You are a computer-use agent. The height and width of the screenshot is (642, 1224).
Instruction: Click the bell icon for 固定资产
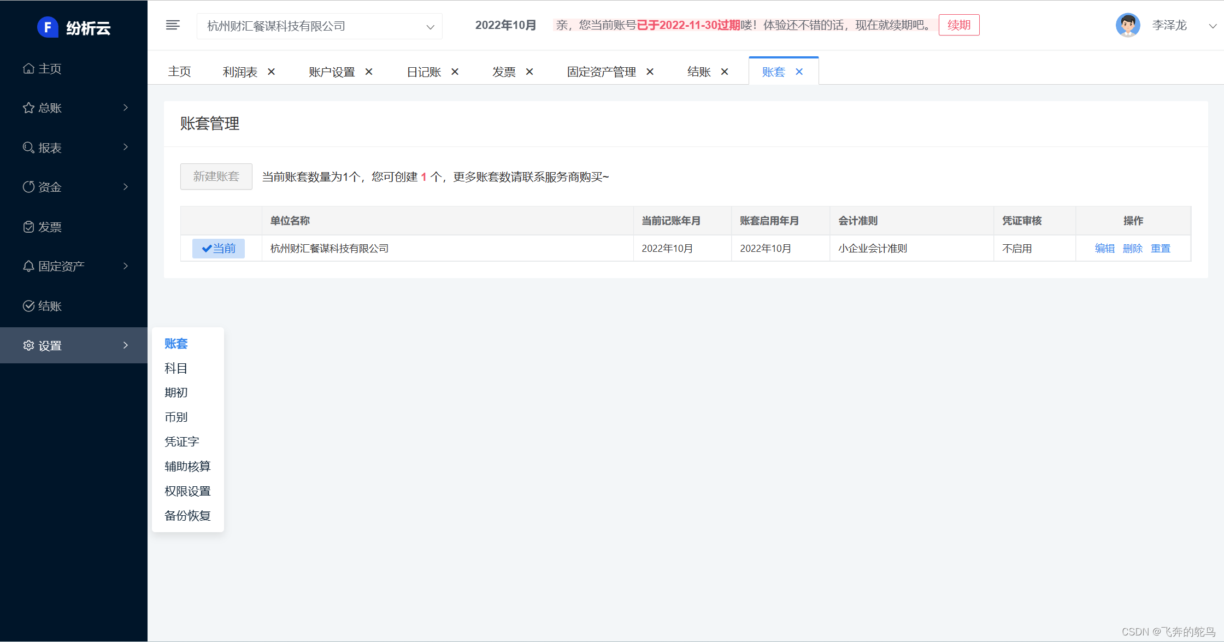[x=28, y=266]
